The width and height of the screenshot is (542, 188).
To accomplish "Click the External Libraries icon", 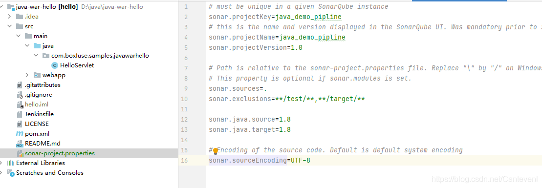I will (x=11, y=163).
